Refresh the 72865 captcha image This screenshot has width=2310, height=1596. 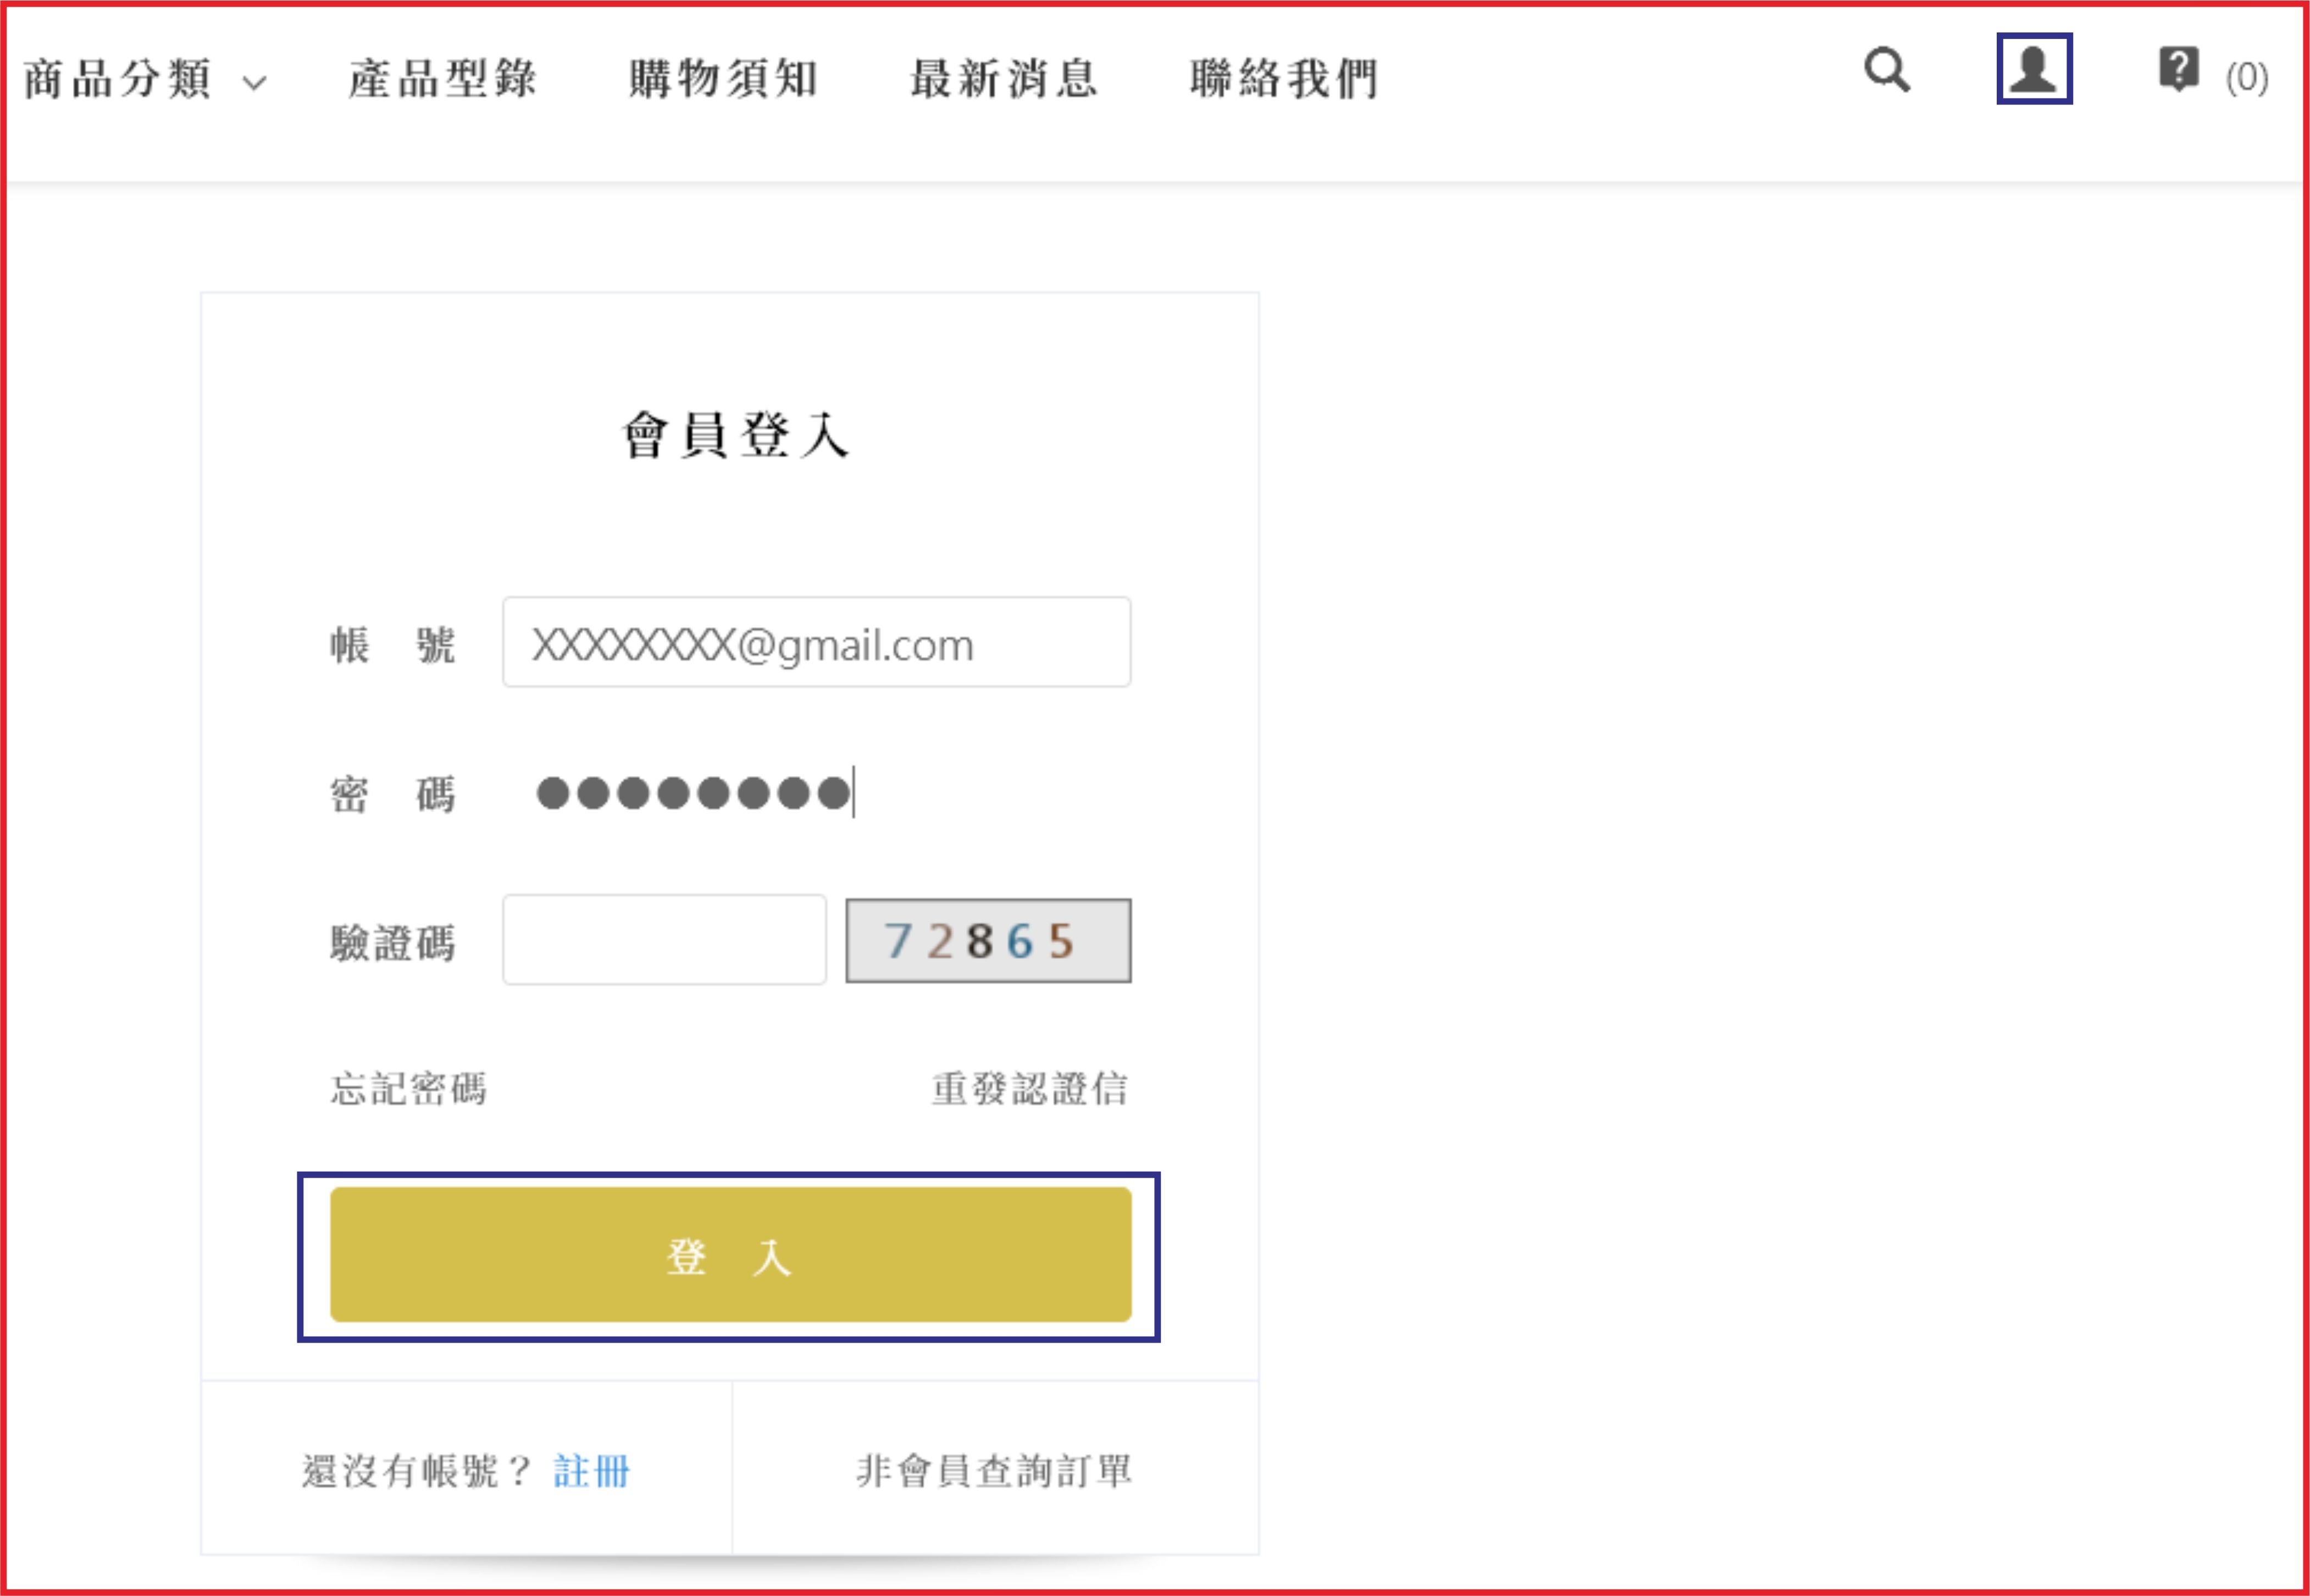tap(988, 940)
